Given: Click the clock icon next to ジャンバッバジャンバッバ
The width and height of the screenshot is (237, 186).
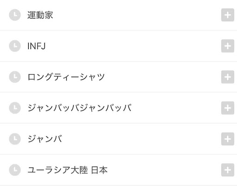Looking at the screenshot, I should [15, 108].
